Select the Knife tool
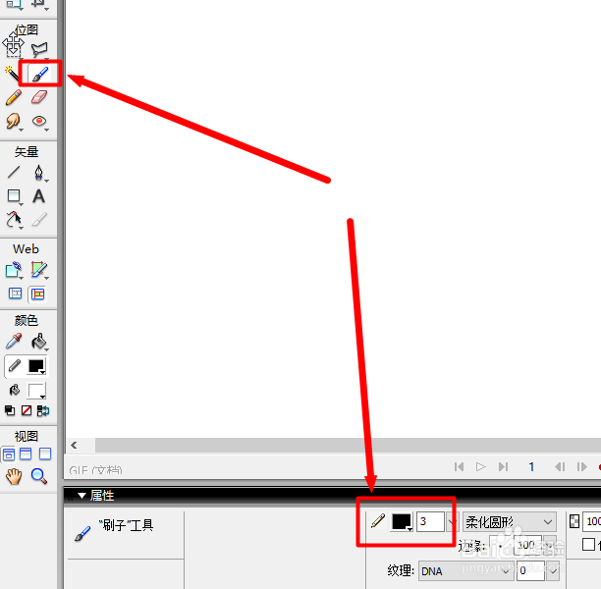The height and width of the screenshot is (589, 601). point(39,220)
